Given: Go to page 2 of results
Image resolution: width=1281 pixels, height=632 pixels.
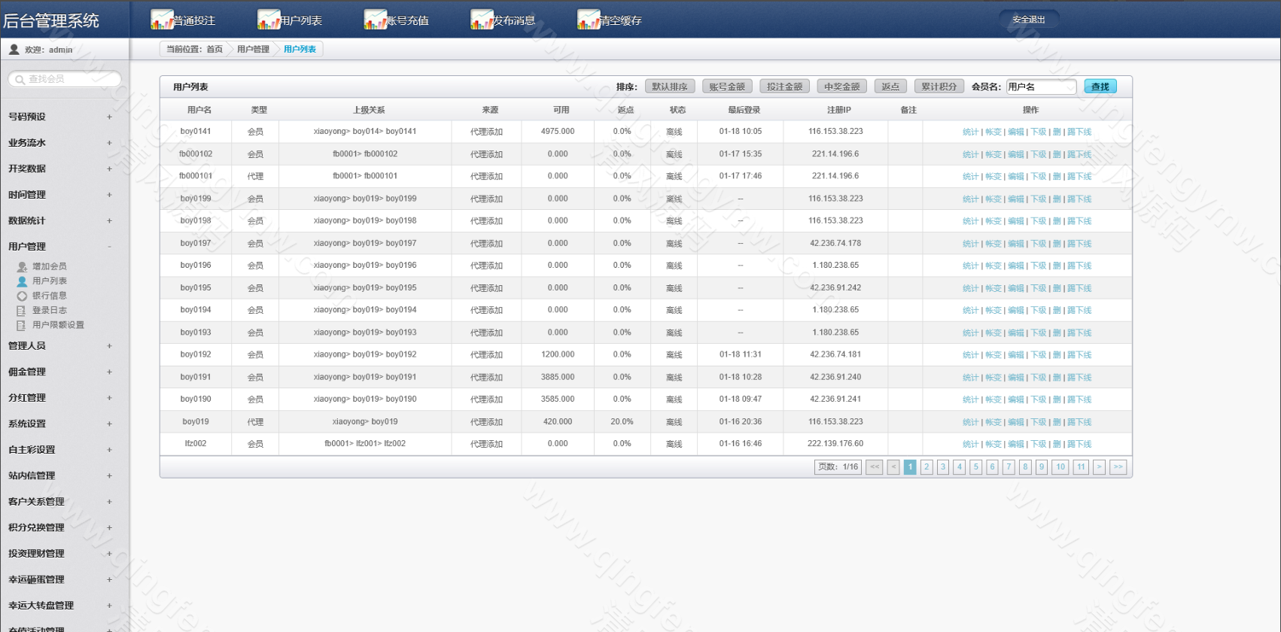Looking at the screenshot, I should (x=927, y=467).
